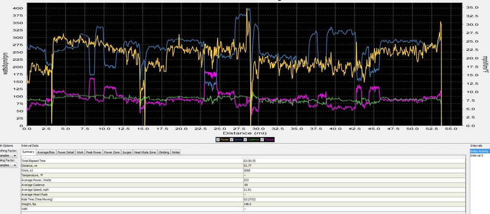Disable the Cadence series checkbox
Viewport: 490px width, 214px height.
[x=245, y=139]
